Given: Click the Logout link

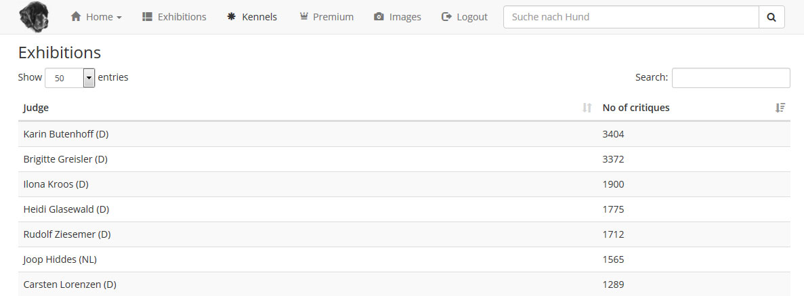Looking at the screenshot, I should (x=464, y=17).
